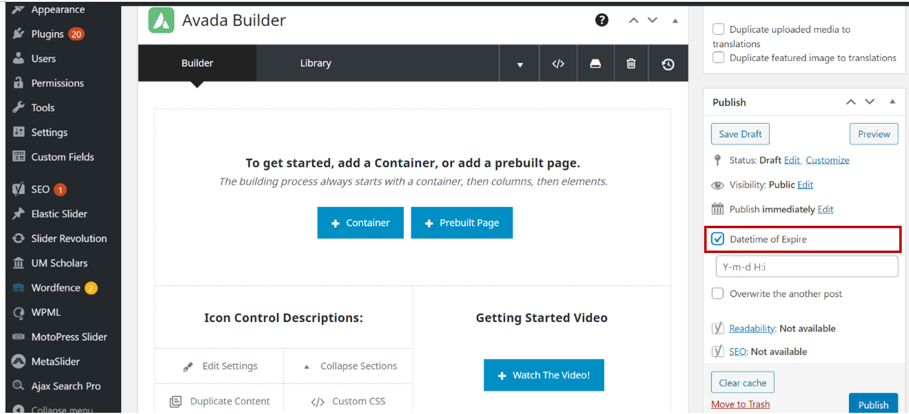Viewport: 909px width, 414px height.
Task: Click Edit Settings pencil icon description
Action: [188, 367]
